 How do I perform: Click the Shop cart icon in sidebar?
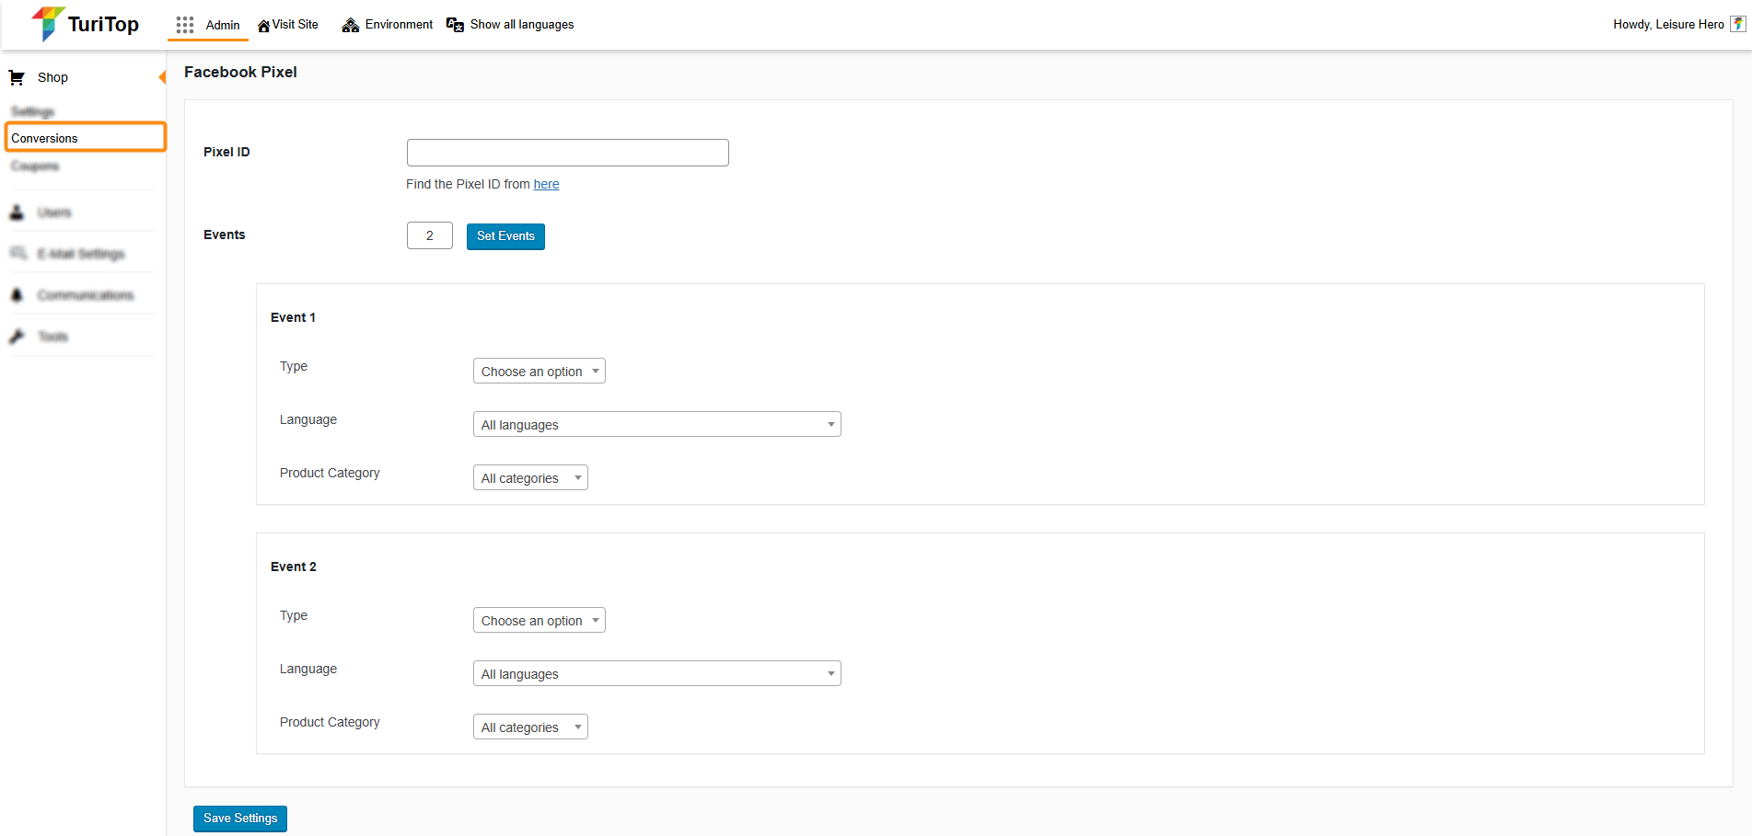17,78
